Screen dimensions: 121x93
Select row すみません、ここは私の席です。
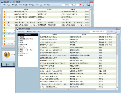pyautogui.click(x=78, y=48)
